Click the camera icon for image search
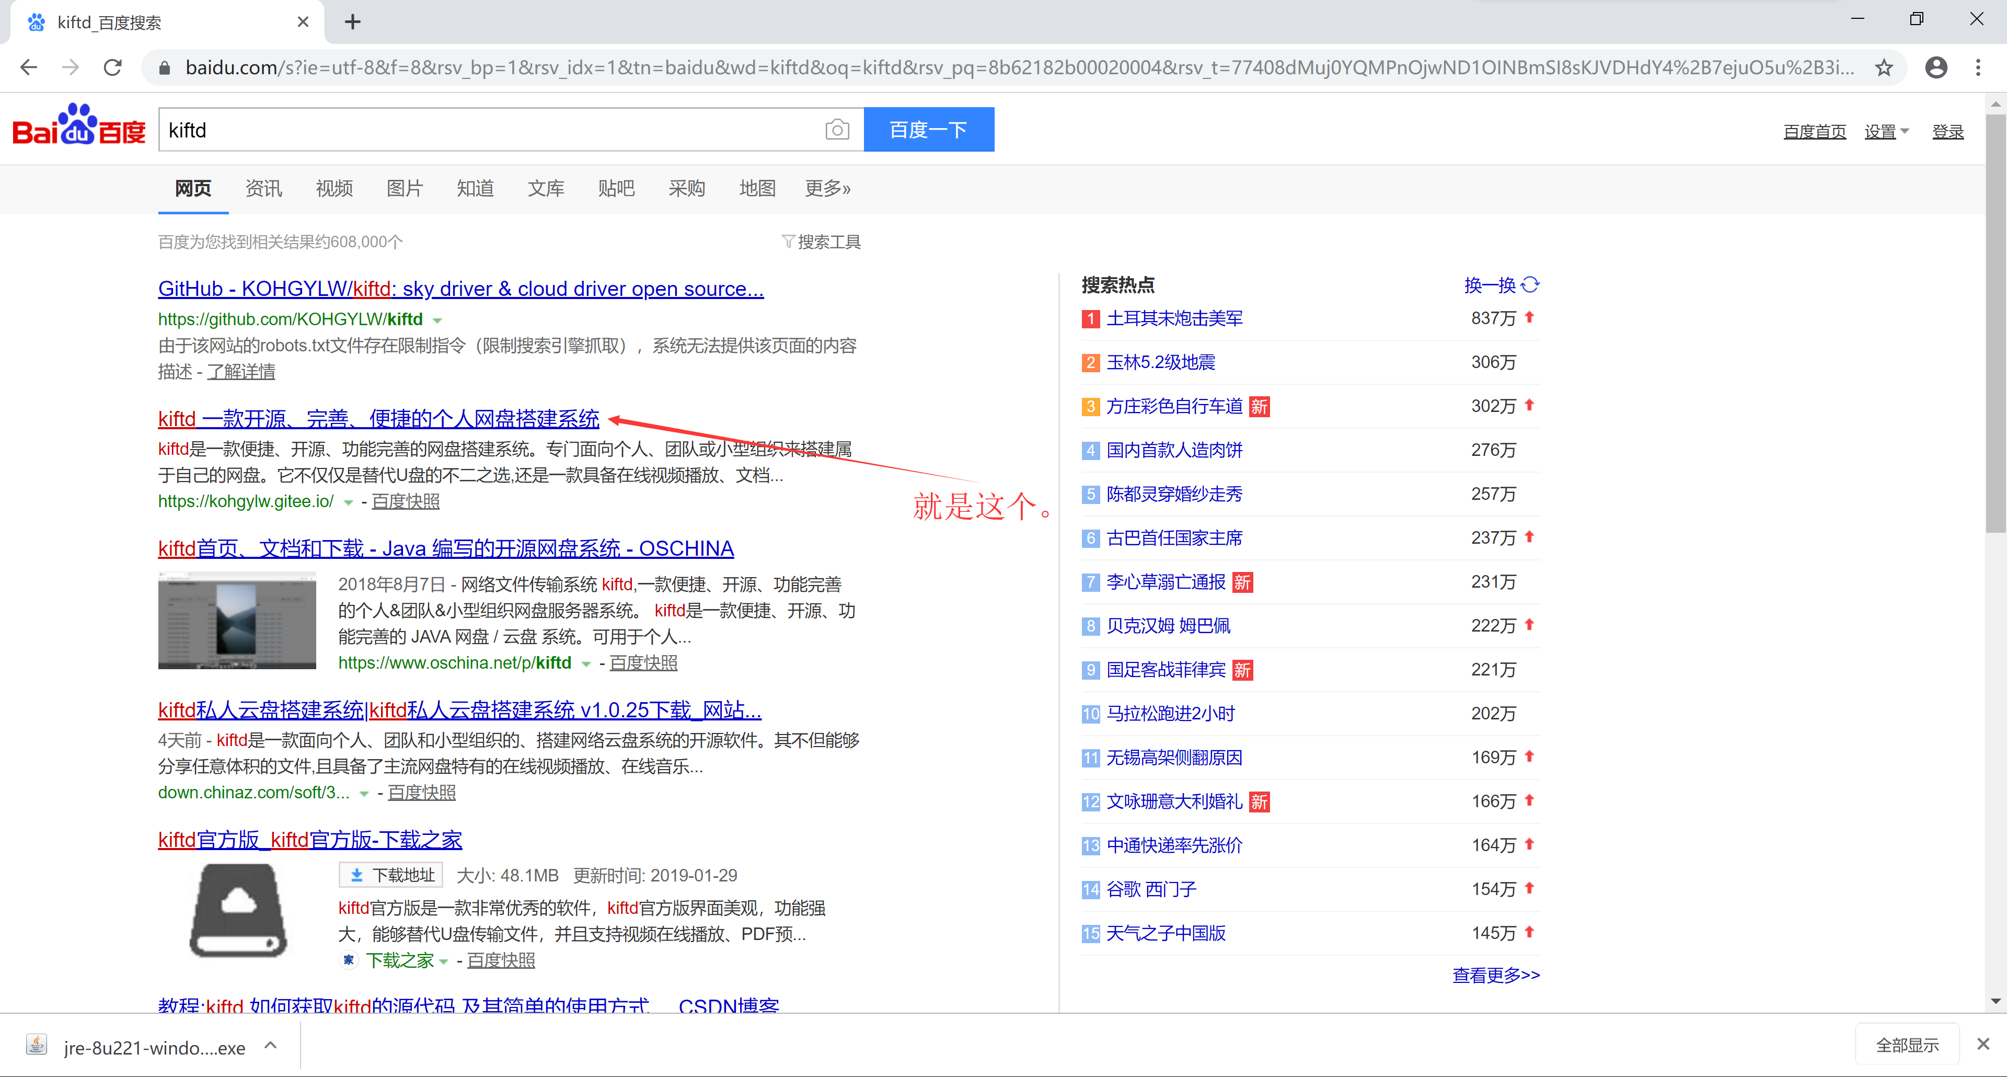 tap(837, 129)
